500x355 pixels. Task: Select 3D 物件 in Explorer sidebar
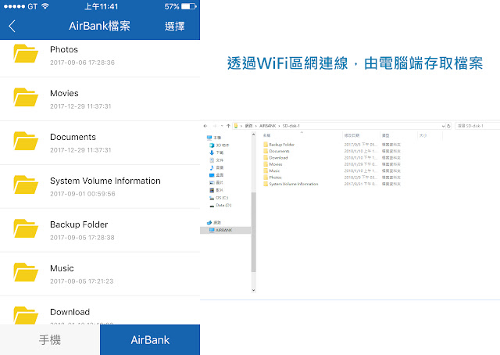(x=220, y=145)
